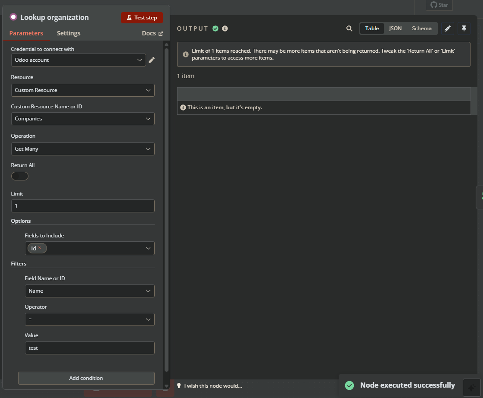Click the parameters panel scrollbar
Viewport: 483px width, 398px height.
click(x=166, y=210)
